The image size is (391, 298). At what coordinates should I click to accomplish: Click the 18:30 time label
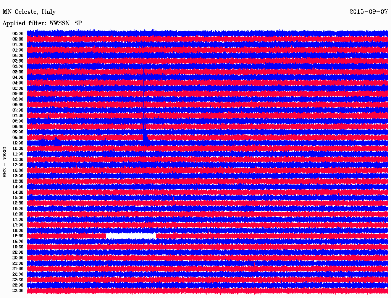[x=18, y=236]
